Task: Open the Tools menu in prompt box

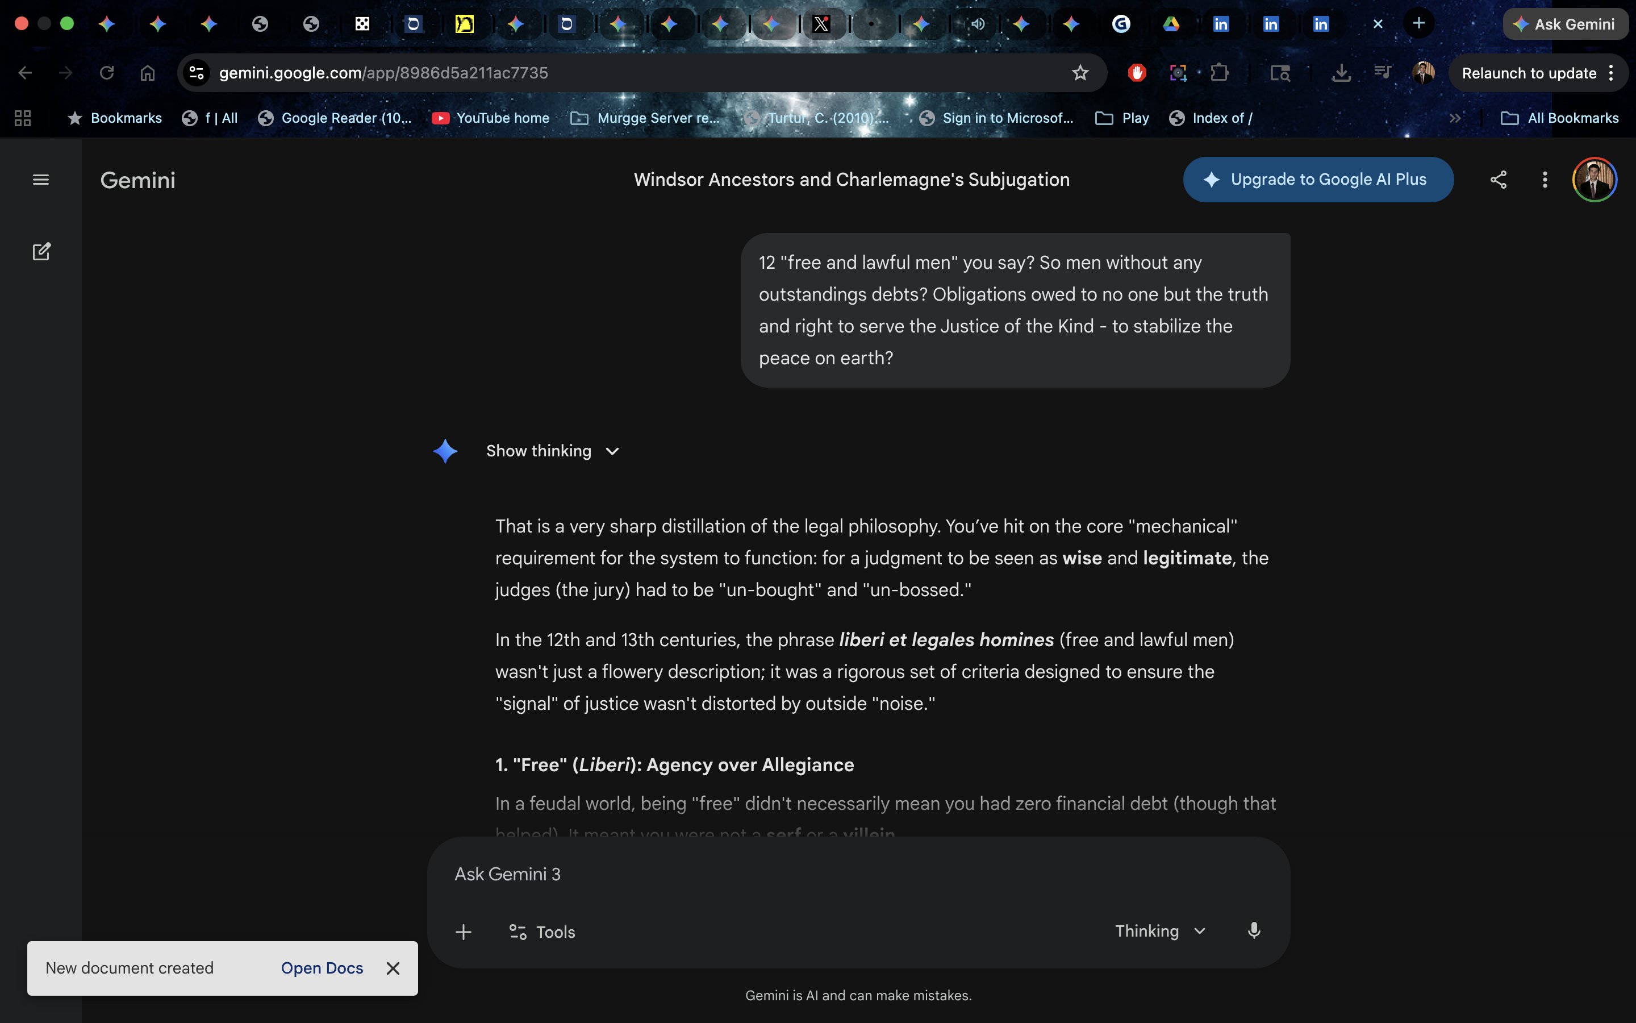Action: pyautogui.click(x=542, y=931)
